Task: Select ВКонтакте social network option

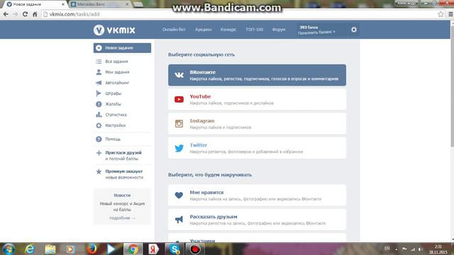Action: click(257, 75)
